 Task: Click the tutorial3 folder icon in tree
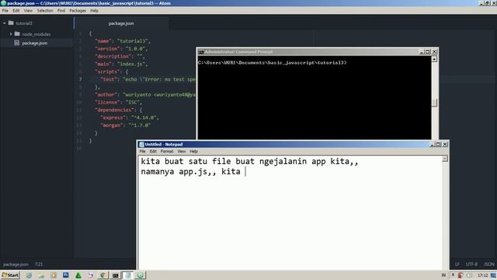point(11,23)
